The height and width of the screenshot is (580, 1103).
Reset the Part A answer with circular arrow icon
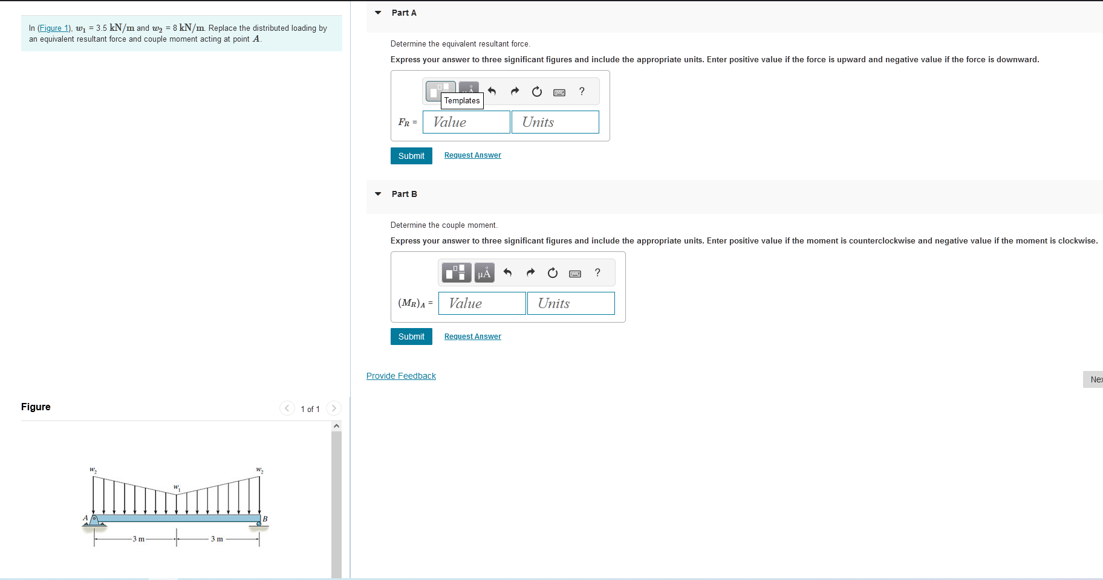[x=536, y=91]
